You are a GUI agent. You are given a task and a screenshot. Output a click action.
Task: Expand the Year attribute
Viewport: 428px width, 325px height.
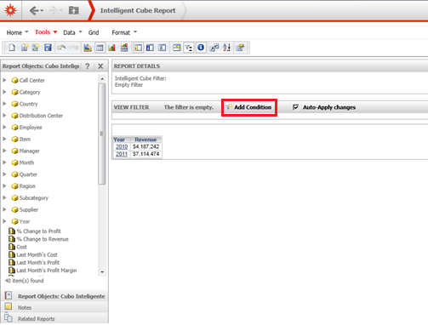[4, 221]
